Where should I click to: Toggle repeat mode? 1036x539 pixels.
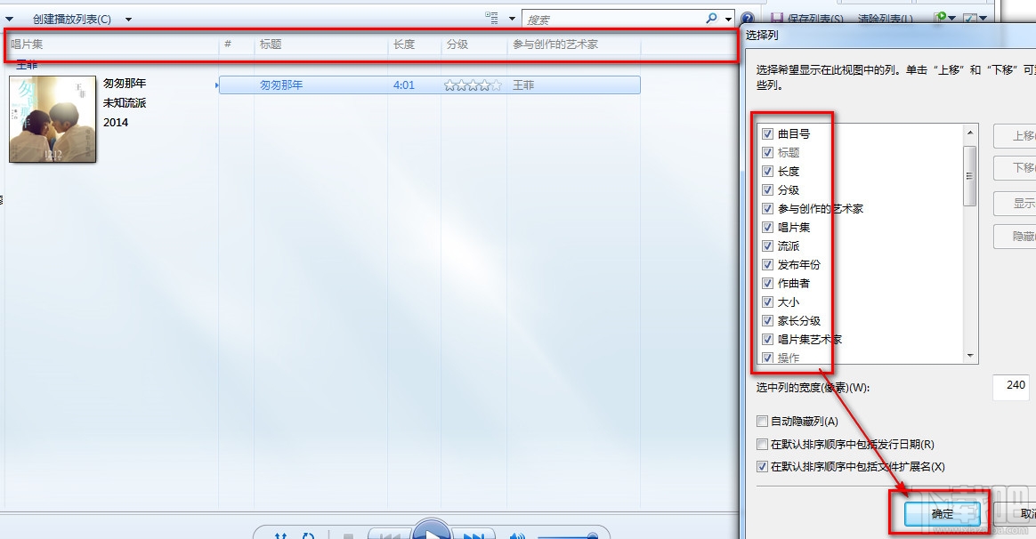tap(309, 533)
